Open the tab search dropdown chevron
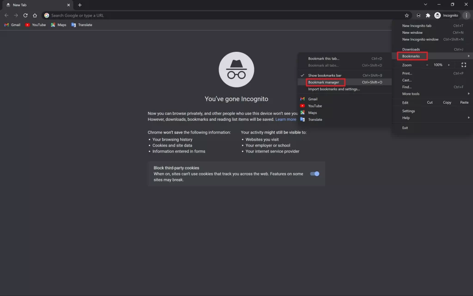The width and height of the screenshot is (473, 296). pyautogui.click(x=425, y=5)
